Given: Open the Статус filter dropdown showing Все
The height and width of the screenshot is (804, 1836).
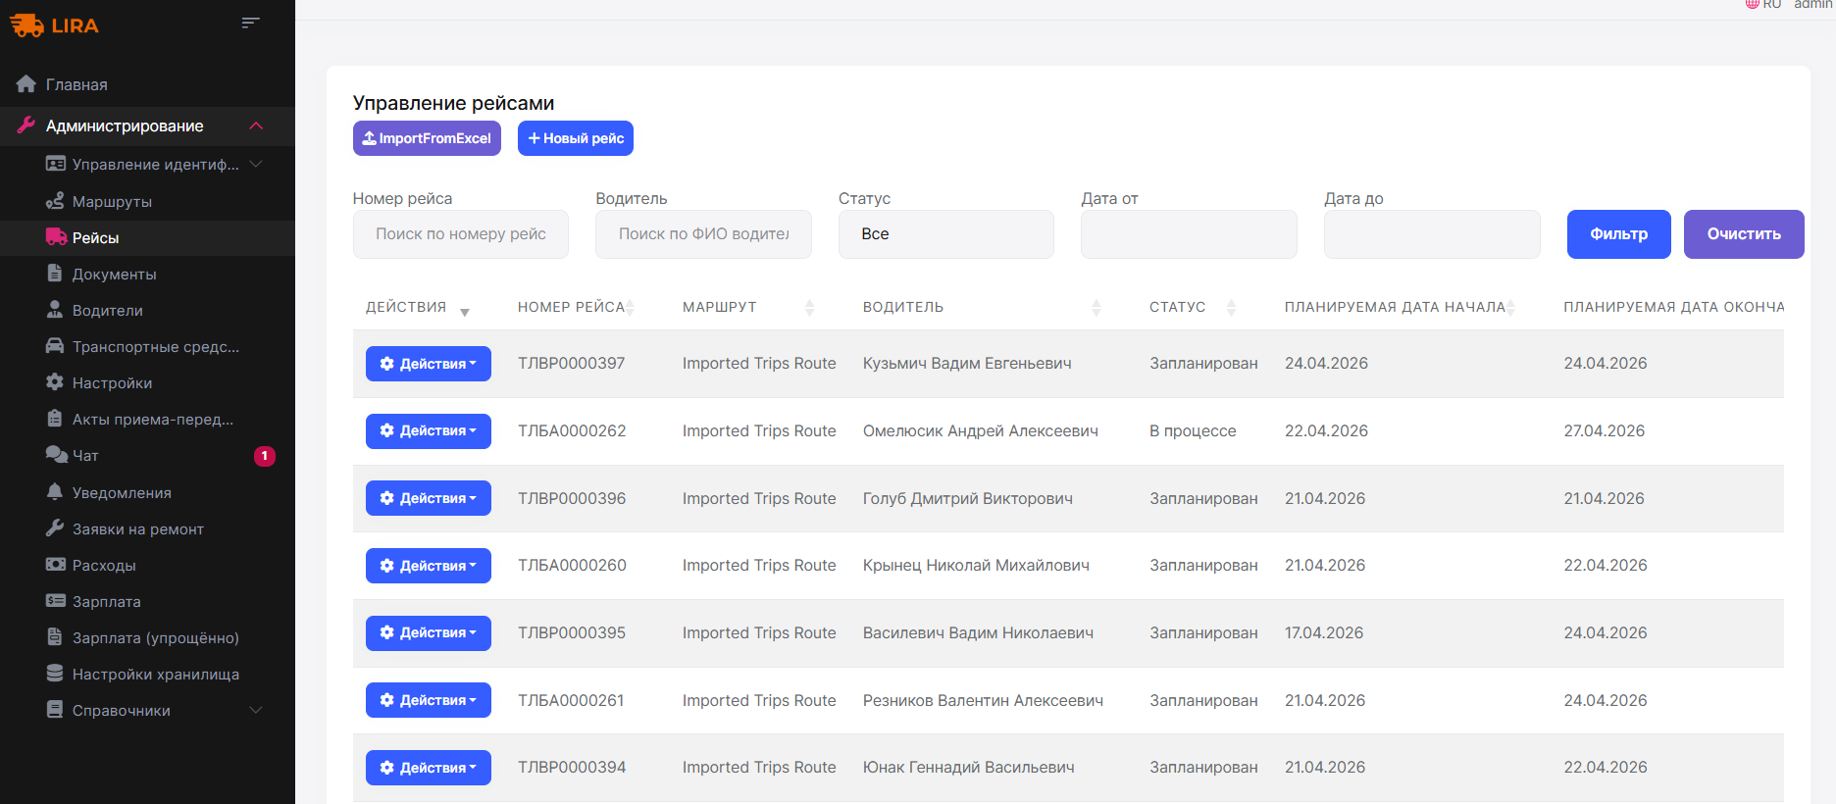Looking at the screenshot, I should click(x=946, y=234).
